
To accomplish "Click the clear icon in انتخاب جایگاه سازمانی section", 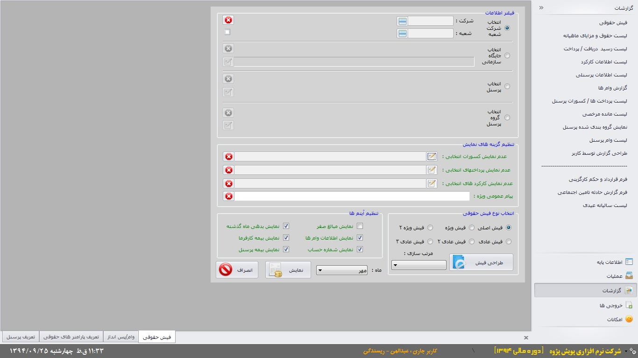I will [x=228, y=48].
